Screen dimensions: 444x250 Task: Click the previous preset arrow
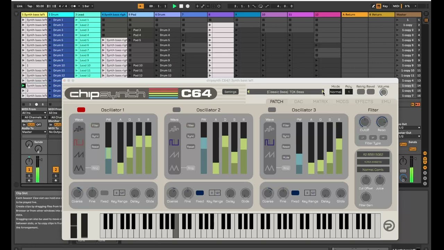click(248, 92)
